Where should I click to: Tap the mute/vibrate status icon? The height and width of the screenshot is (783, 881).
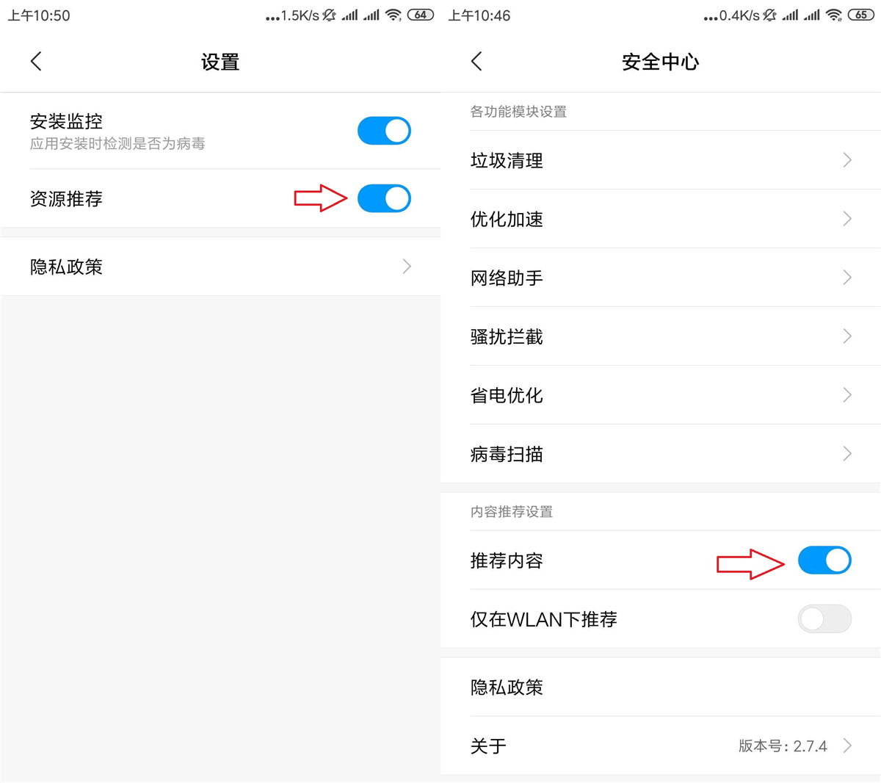coord(330,15)
